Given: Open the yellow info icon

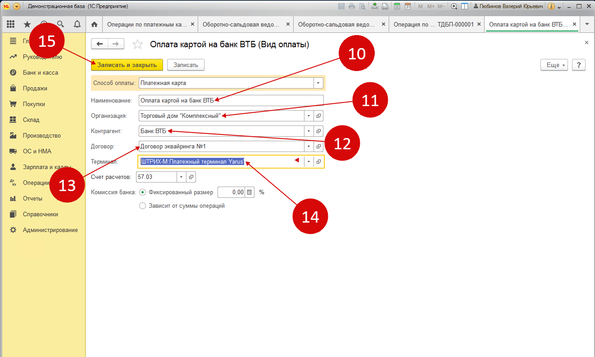Looking at the screenshot, I should coord(551,6).
